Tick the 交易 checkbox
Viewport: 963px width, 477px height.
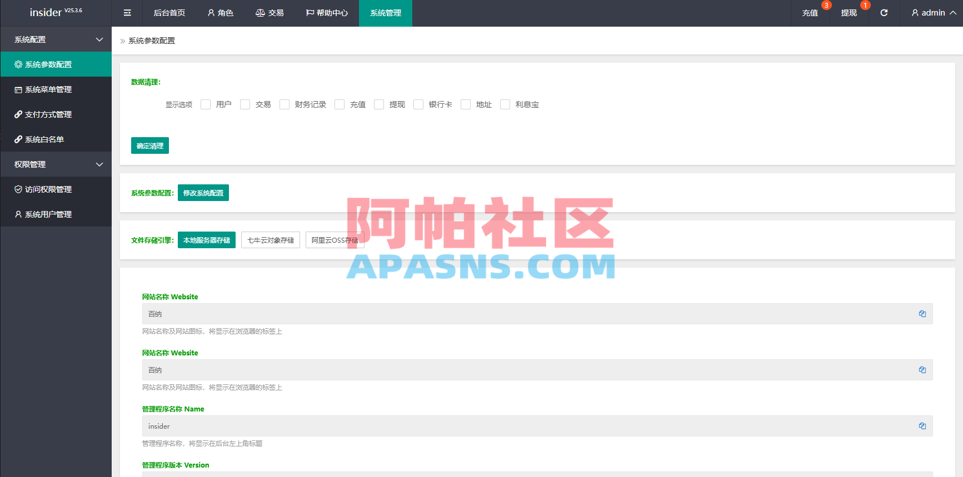pos(245,104)
